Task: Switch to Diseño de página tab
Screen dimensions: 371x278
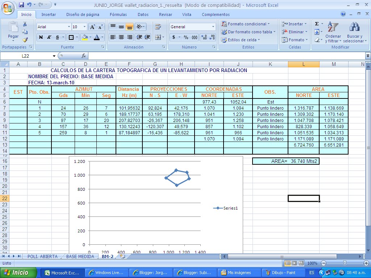Action: click(83, 14)
